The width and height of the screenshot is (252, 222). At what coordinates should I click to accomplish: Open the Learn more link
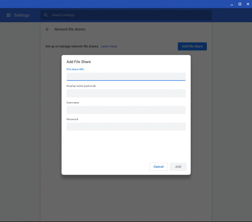tap(109, 46)
